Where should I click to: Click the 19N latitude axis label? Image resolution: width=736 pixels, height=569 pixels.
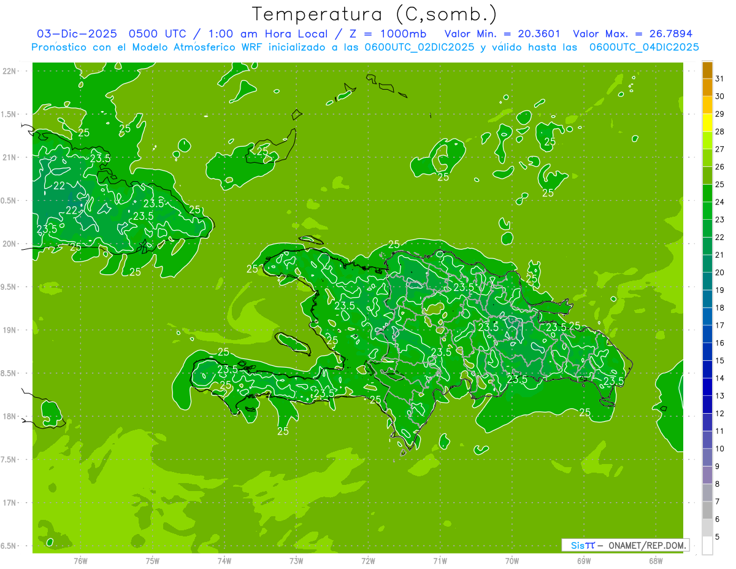tap(10, 330)
